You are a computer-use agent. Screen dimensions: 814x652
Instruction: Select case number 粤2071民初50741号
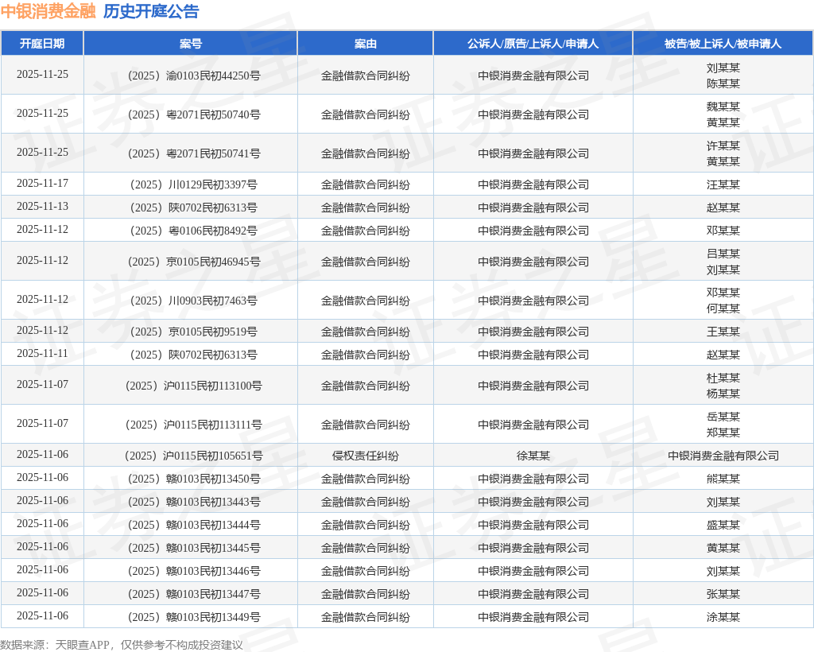(194, 153)
